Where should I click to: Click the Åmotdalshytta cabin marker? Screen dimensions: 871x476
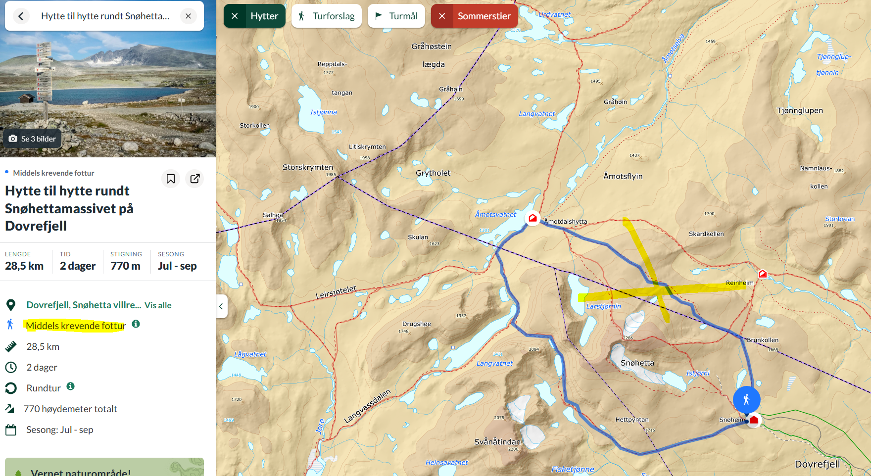click(532, 218)
